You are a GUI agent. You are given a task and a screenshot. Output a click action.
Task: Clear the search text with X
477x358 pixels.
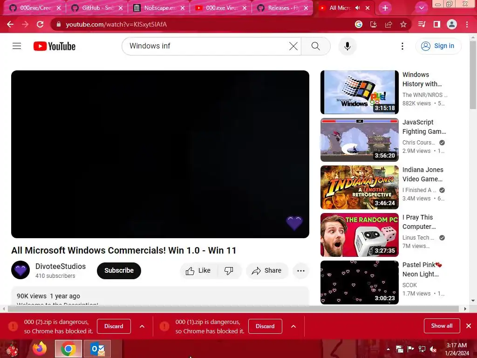293,46
